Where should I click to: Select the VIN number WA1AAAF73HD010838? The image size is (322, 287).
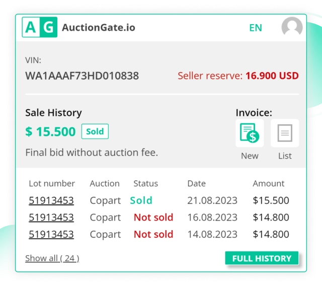coord(82,76)
